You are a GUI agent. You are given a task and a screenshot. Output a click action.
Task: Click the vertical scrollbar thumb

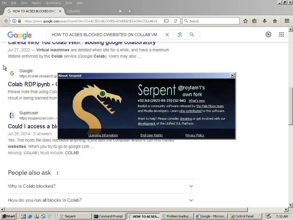[x=291, y=106]
